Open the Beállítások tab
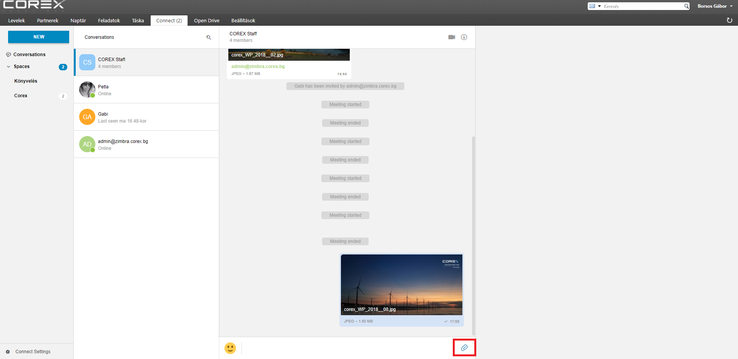Image resolution: width=738 pixels, height=359 pixels. pos(243,20)
